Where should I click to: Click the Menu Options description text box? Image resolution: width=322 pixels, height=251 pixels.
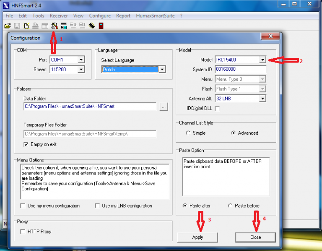pos(95,181)
